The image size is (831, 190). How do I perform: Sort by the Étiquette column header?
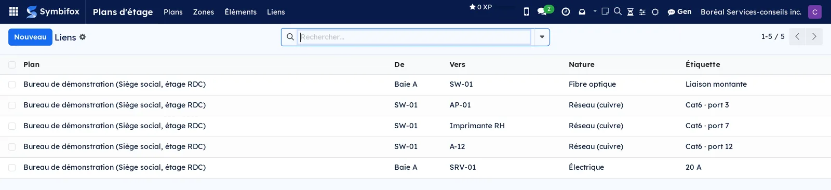tap(703, 64)
